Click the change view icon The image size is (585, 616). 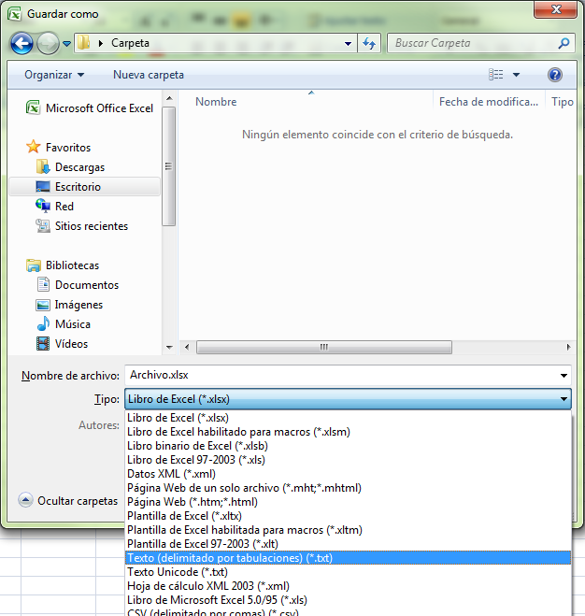point(496,75)
